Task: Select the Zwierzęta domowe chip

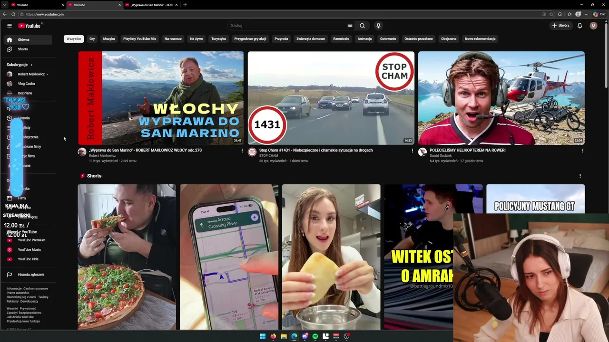Action: tap(311, 39)
